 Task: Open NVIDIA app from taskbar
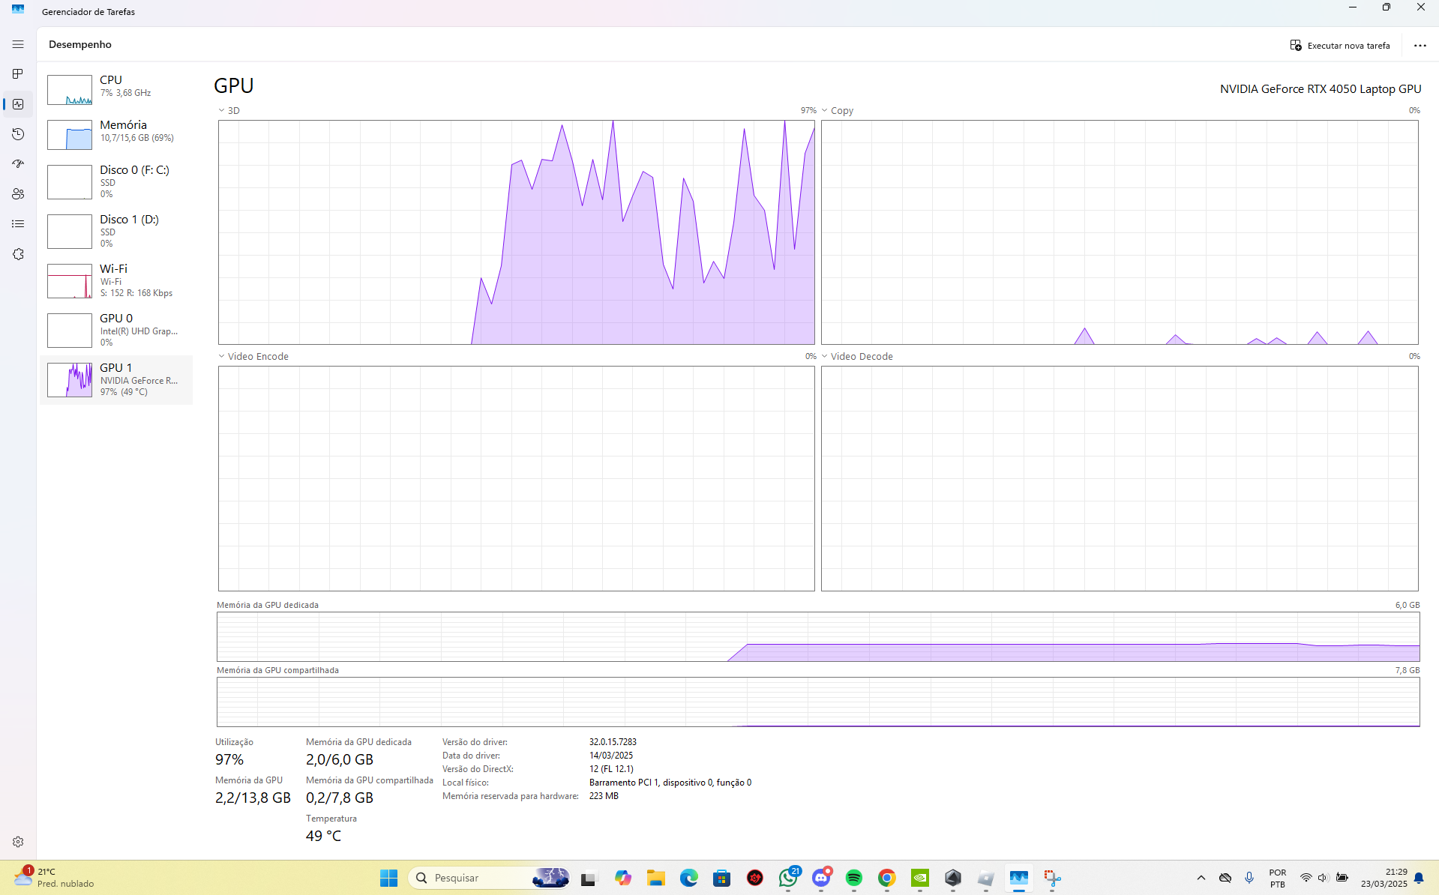point(920,878)
